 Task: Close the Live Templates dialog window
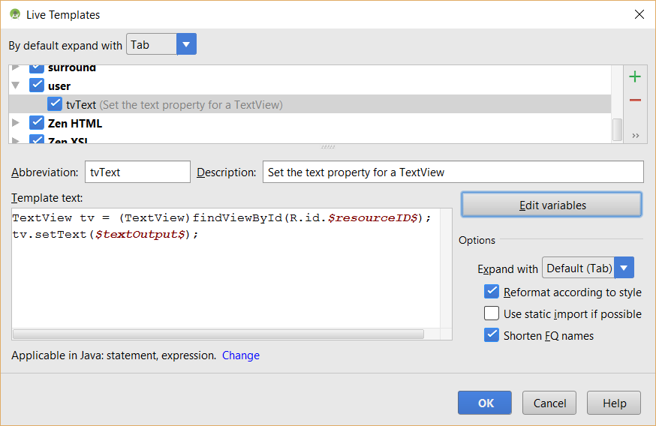639,14
